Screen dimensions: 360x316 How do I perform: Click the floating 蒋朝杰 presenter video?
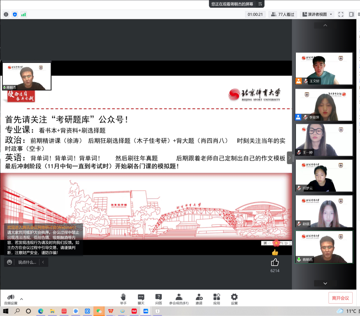(x=27, y=76)
